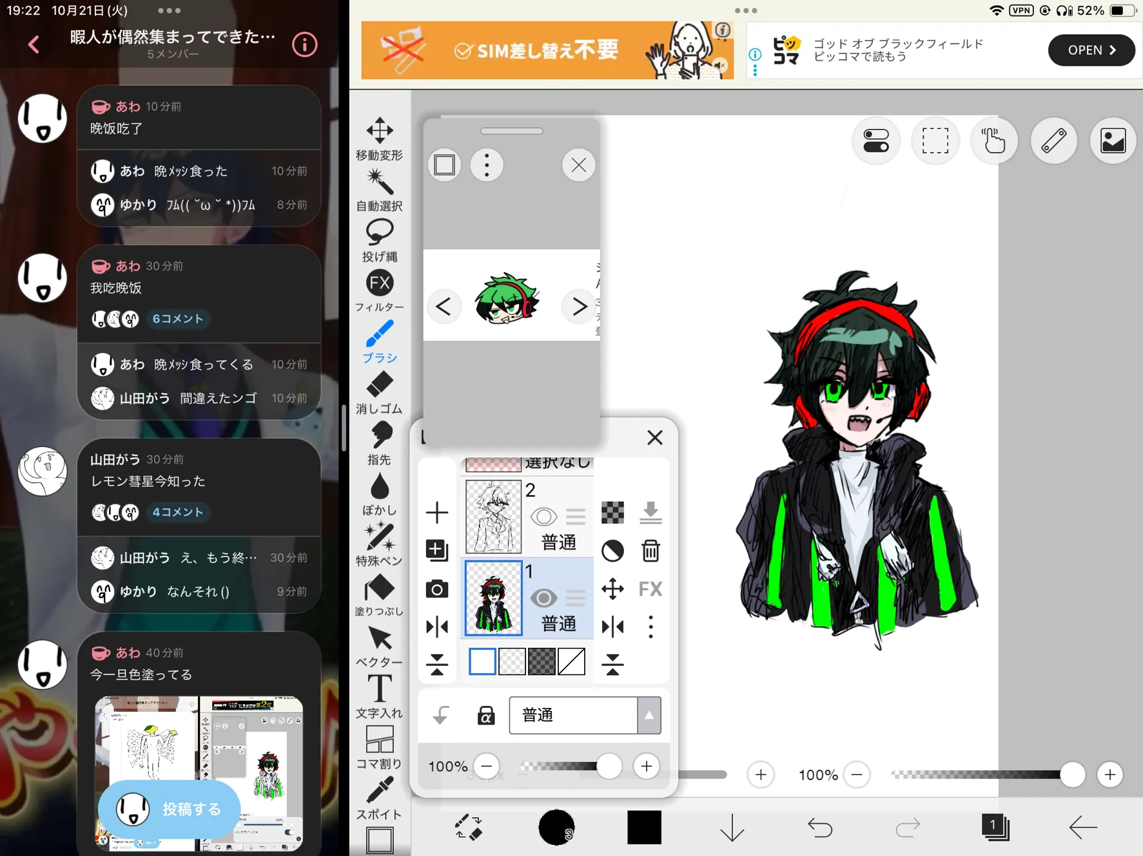This screenshot has width=1143, height=856.
Task: Toggle the switch-style icon in top bar
Action: coord(875,140)
